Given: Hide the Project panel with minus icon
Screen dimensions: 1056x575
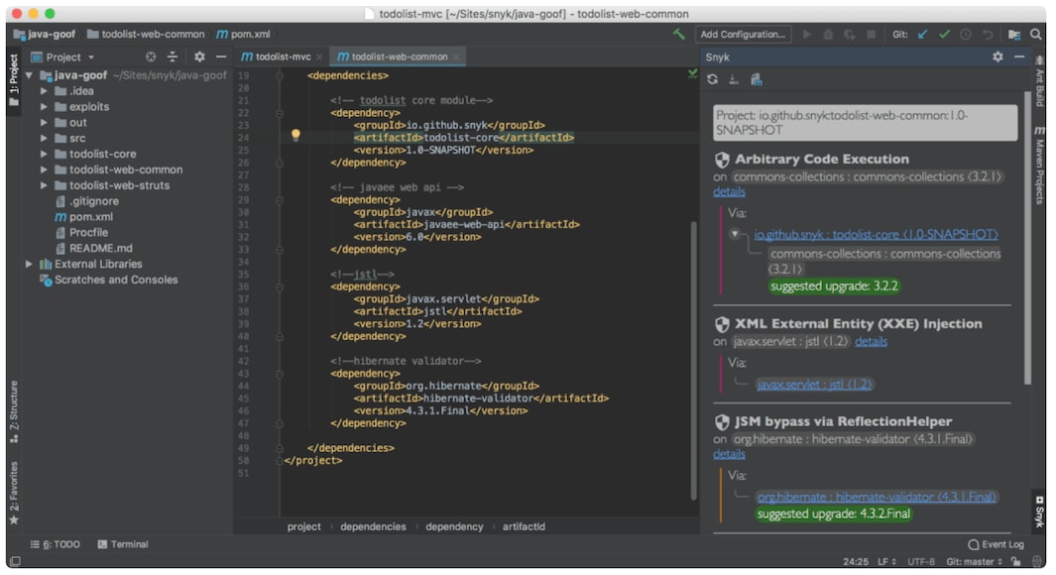Looking at the screenshot, I should [221, 57].
